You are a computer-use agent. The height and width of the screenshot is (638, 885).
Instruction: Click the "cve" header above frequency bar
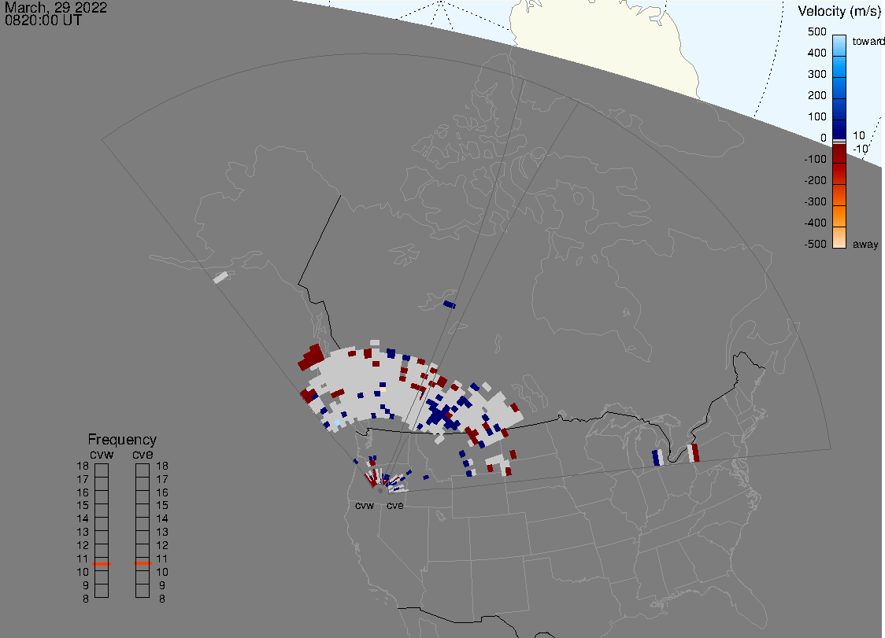(x=143, y=455)
